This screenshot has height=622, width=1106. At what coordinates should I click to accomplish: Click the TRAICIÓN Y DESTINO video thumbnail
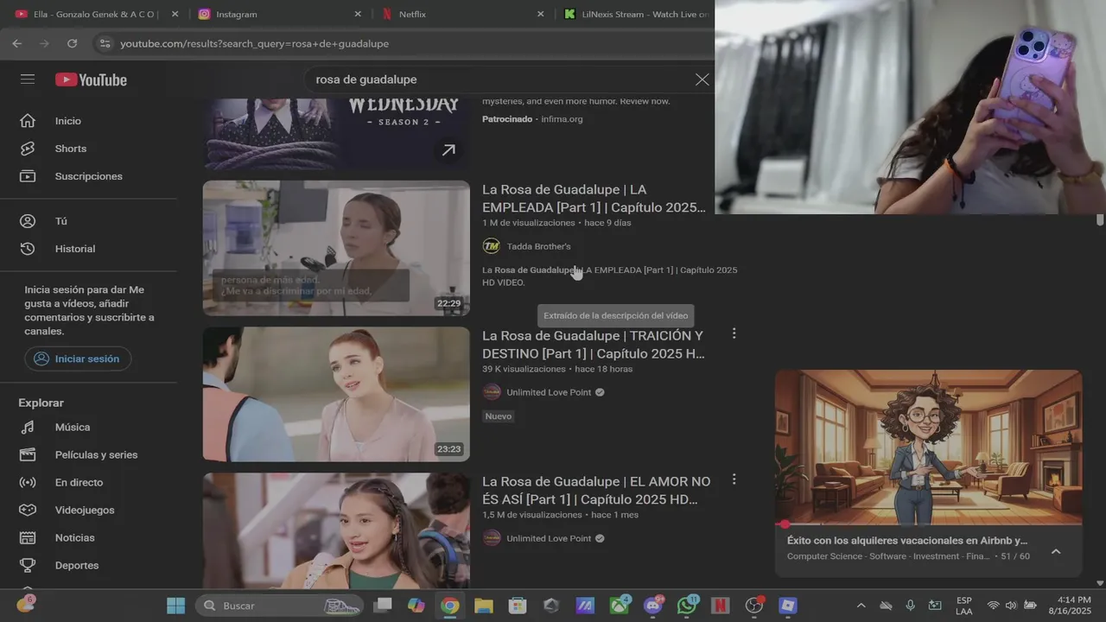tap(336, 394)
